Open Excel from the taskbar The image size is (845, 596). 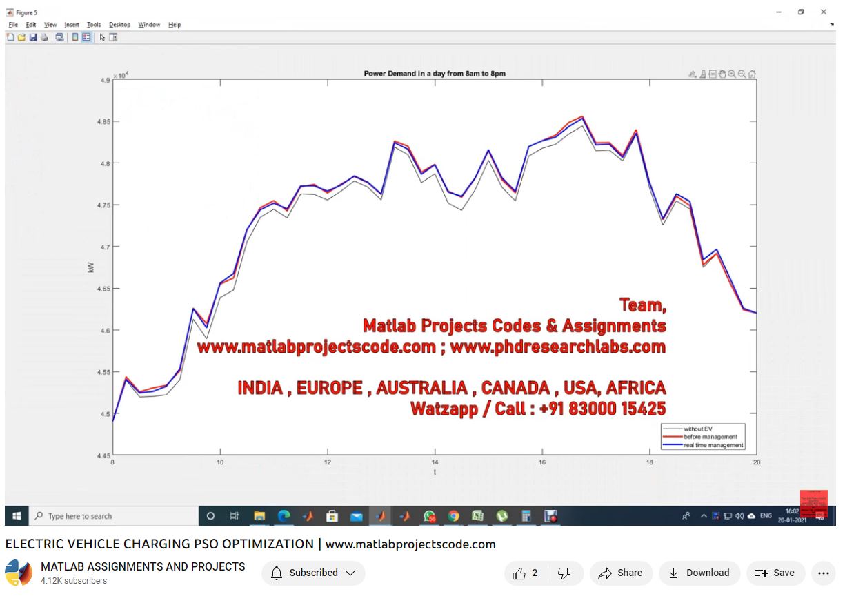point(477,515)
